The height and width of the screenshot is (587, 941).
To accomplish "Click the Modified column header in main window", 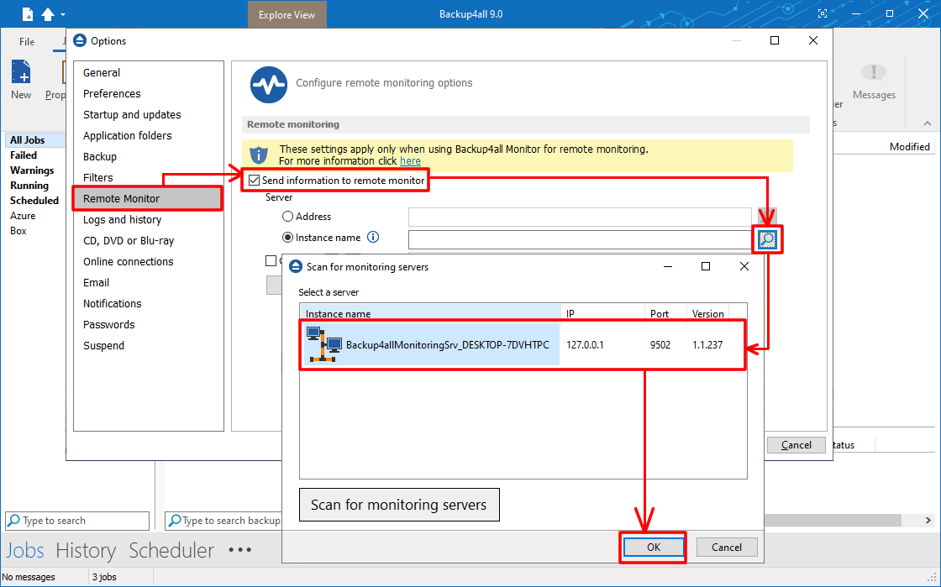I will click(910, 146).
